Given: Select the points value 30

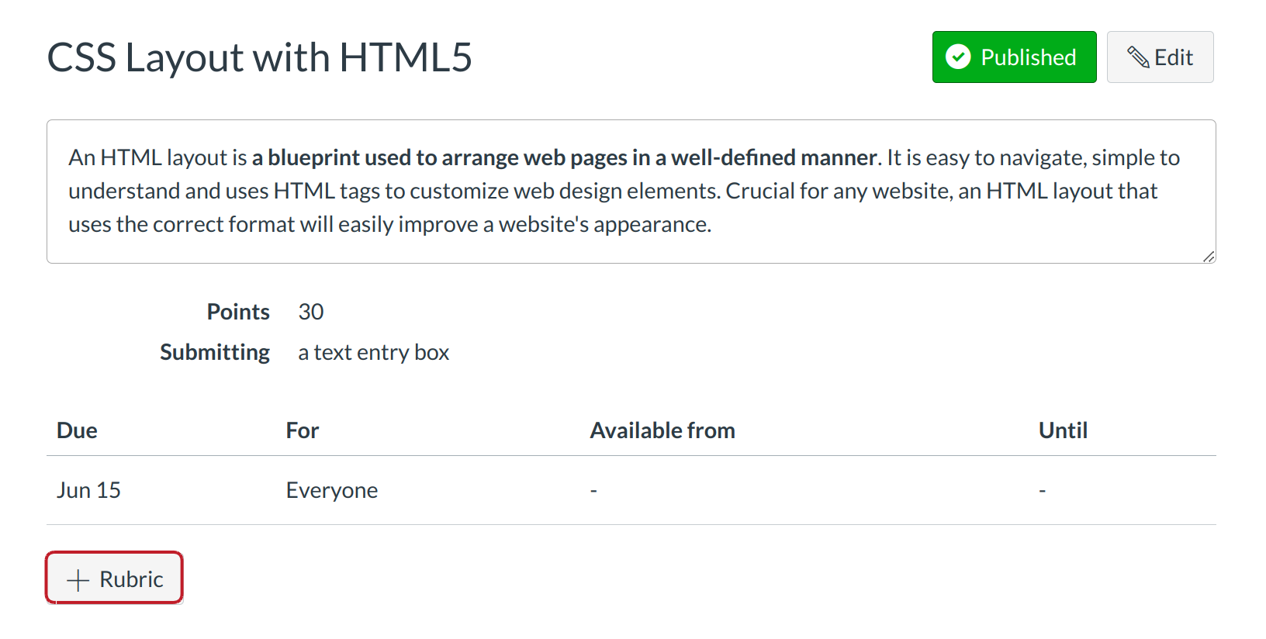Looking at the screenshot, I should 311,312.
